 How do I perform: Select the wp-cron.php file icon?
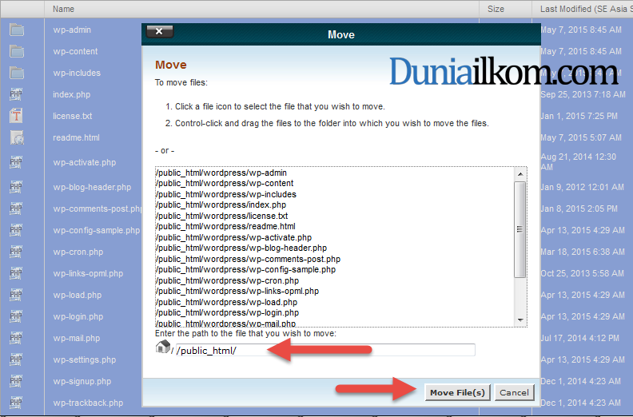click(x=16, y=252)
